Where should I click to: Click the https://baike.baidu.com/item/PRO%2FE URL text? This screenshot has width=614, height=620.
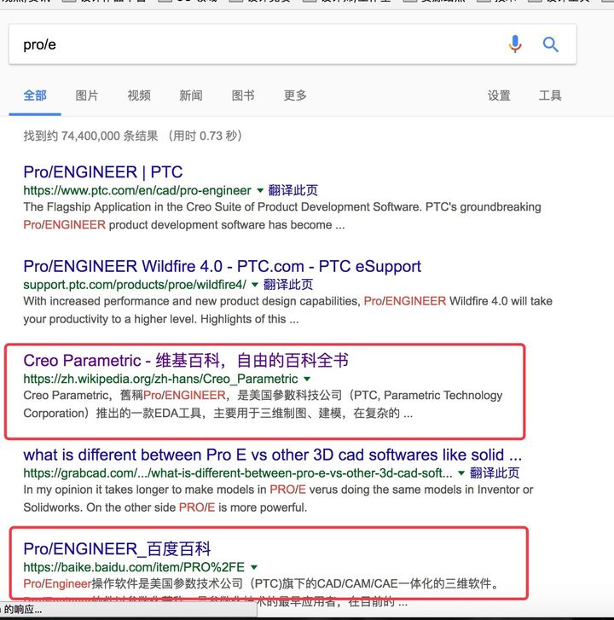(x=134, y=567)
